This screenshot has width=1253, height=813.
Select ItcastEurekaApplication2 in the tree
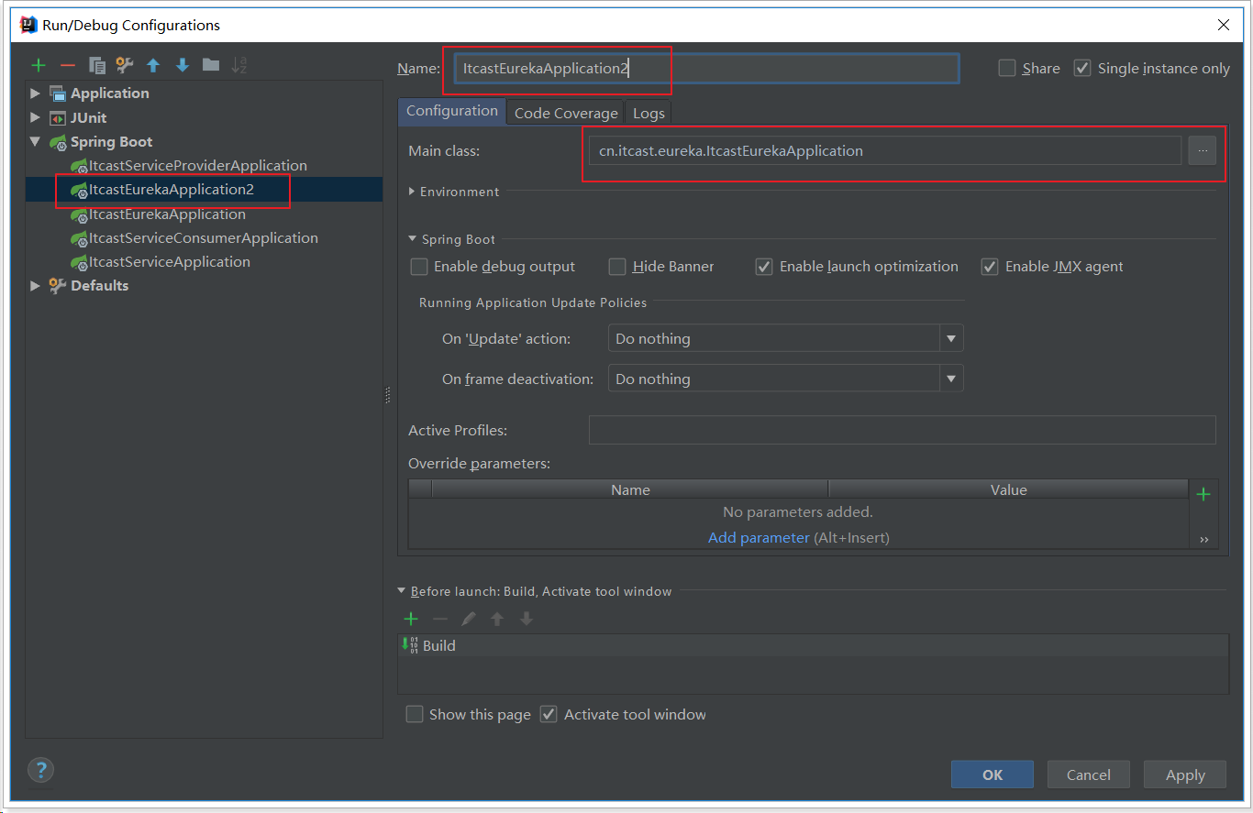coord(172,190)
